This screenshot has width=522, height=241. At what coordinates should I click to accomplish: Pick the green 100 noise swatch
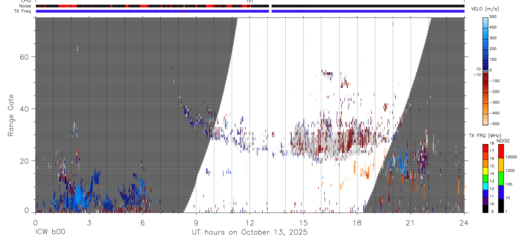[x=501, y=179]
